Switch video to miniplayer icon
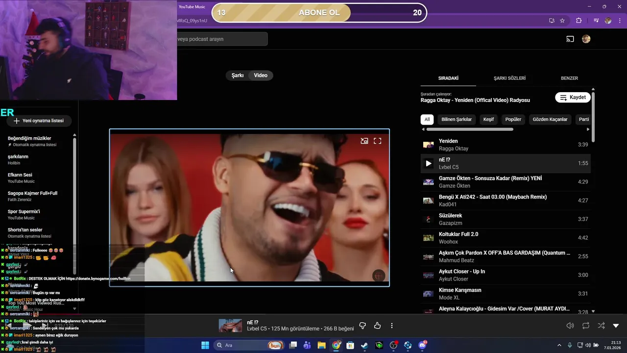 coord(364,141)
